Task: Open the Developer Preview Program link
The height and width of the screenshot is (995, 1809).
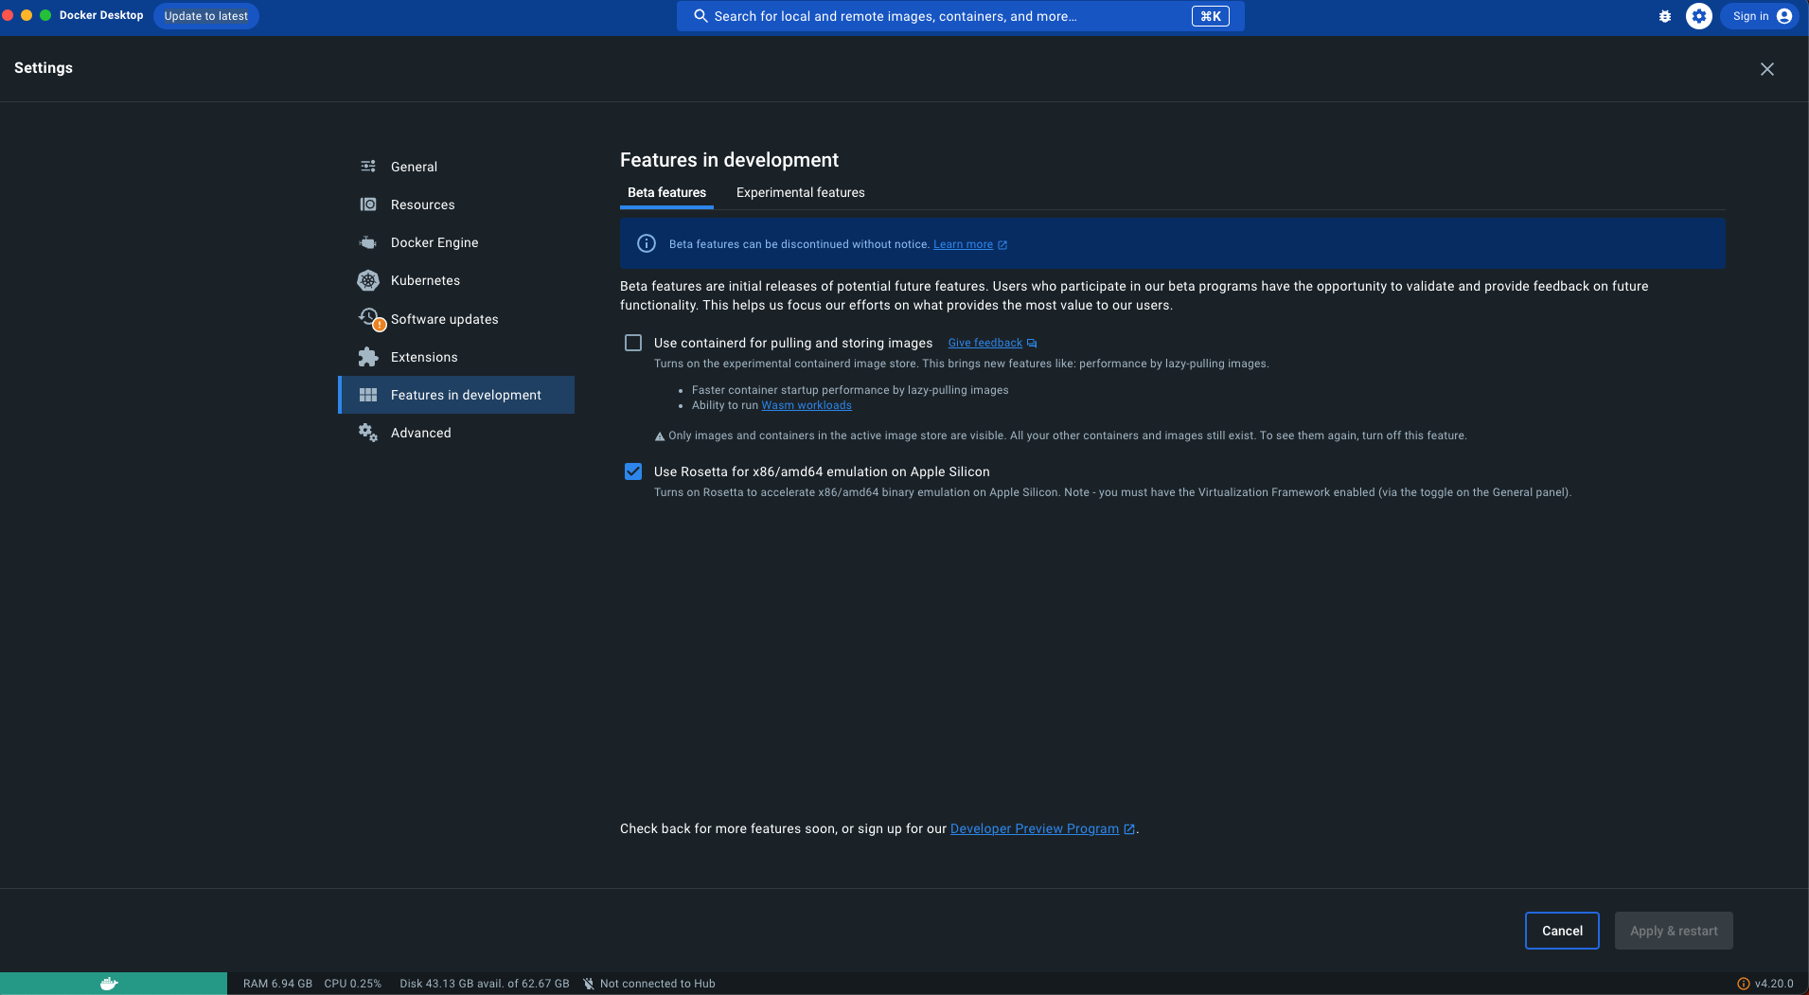Action: (1035, 828)
